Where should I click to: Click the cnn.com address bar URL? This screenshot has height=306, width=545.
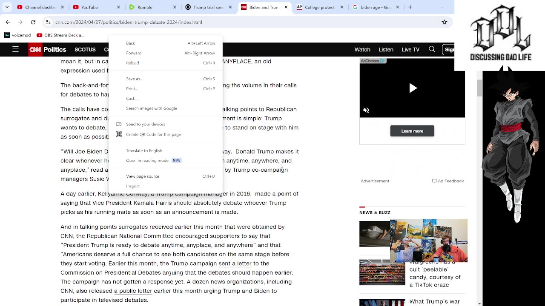tap(129, 22)
